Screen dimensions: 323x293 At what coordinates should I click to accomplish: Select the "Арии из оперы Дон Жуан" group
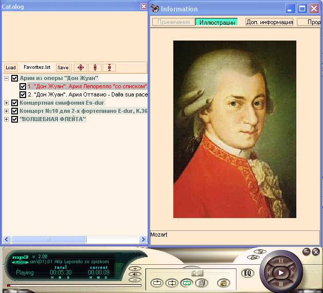click(59, 78)
